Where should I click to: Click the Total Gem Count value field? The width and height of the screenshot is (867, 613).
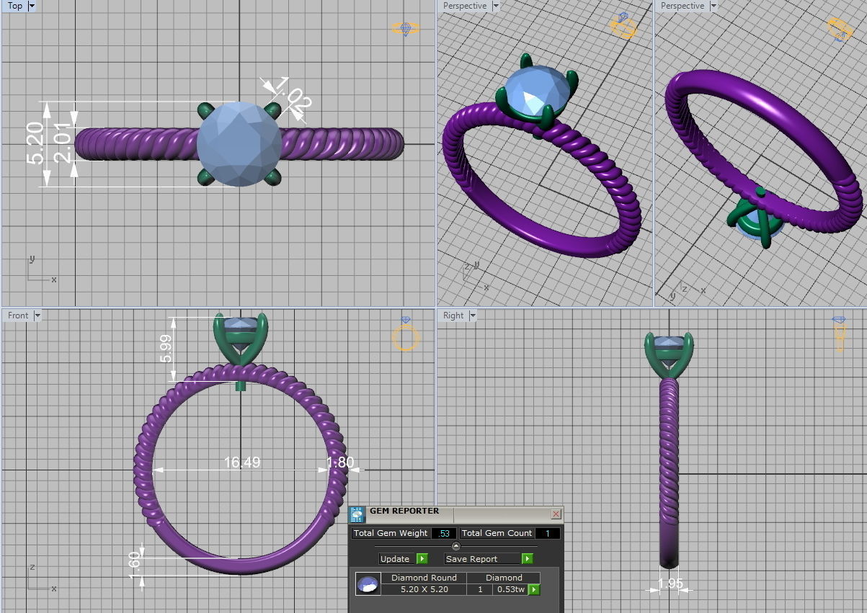pyautogui.click(x=547, y=533)
